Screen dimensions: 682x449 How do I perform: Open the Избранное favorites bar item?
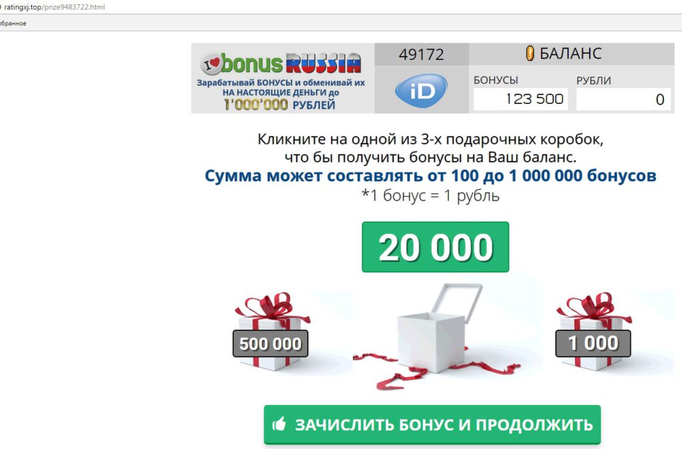point(13,23)
